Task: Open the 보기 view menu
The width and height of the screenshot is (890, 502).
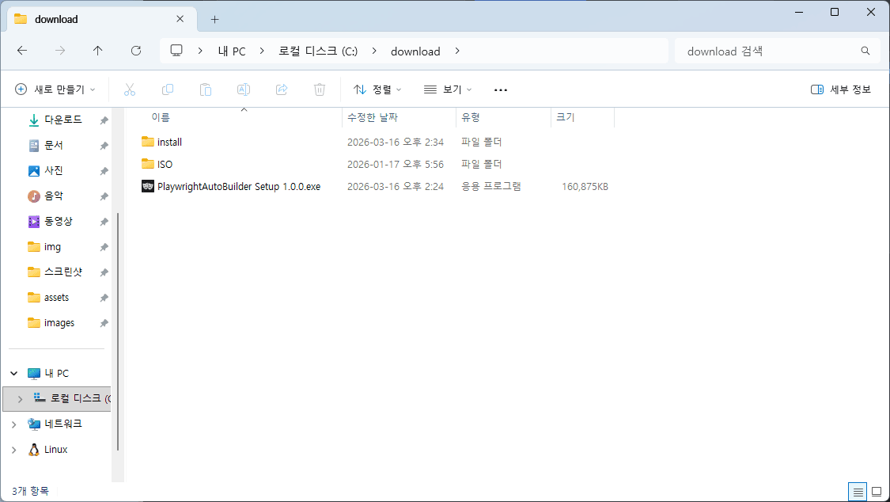Action: click(448, 89)
